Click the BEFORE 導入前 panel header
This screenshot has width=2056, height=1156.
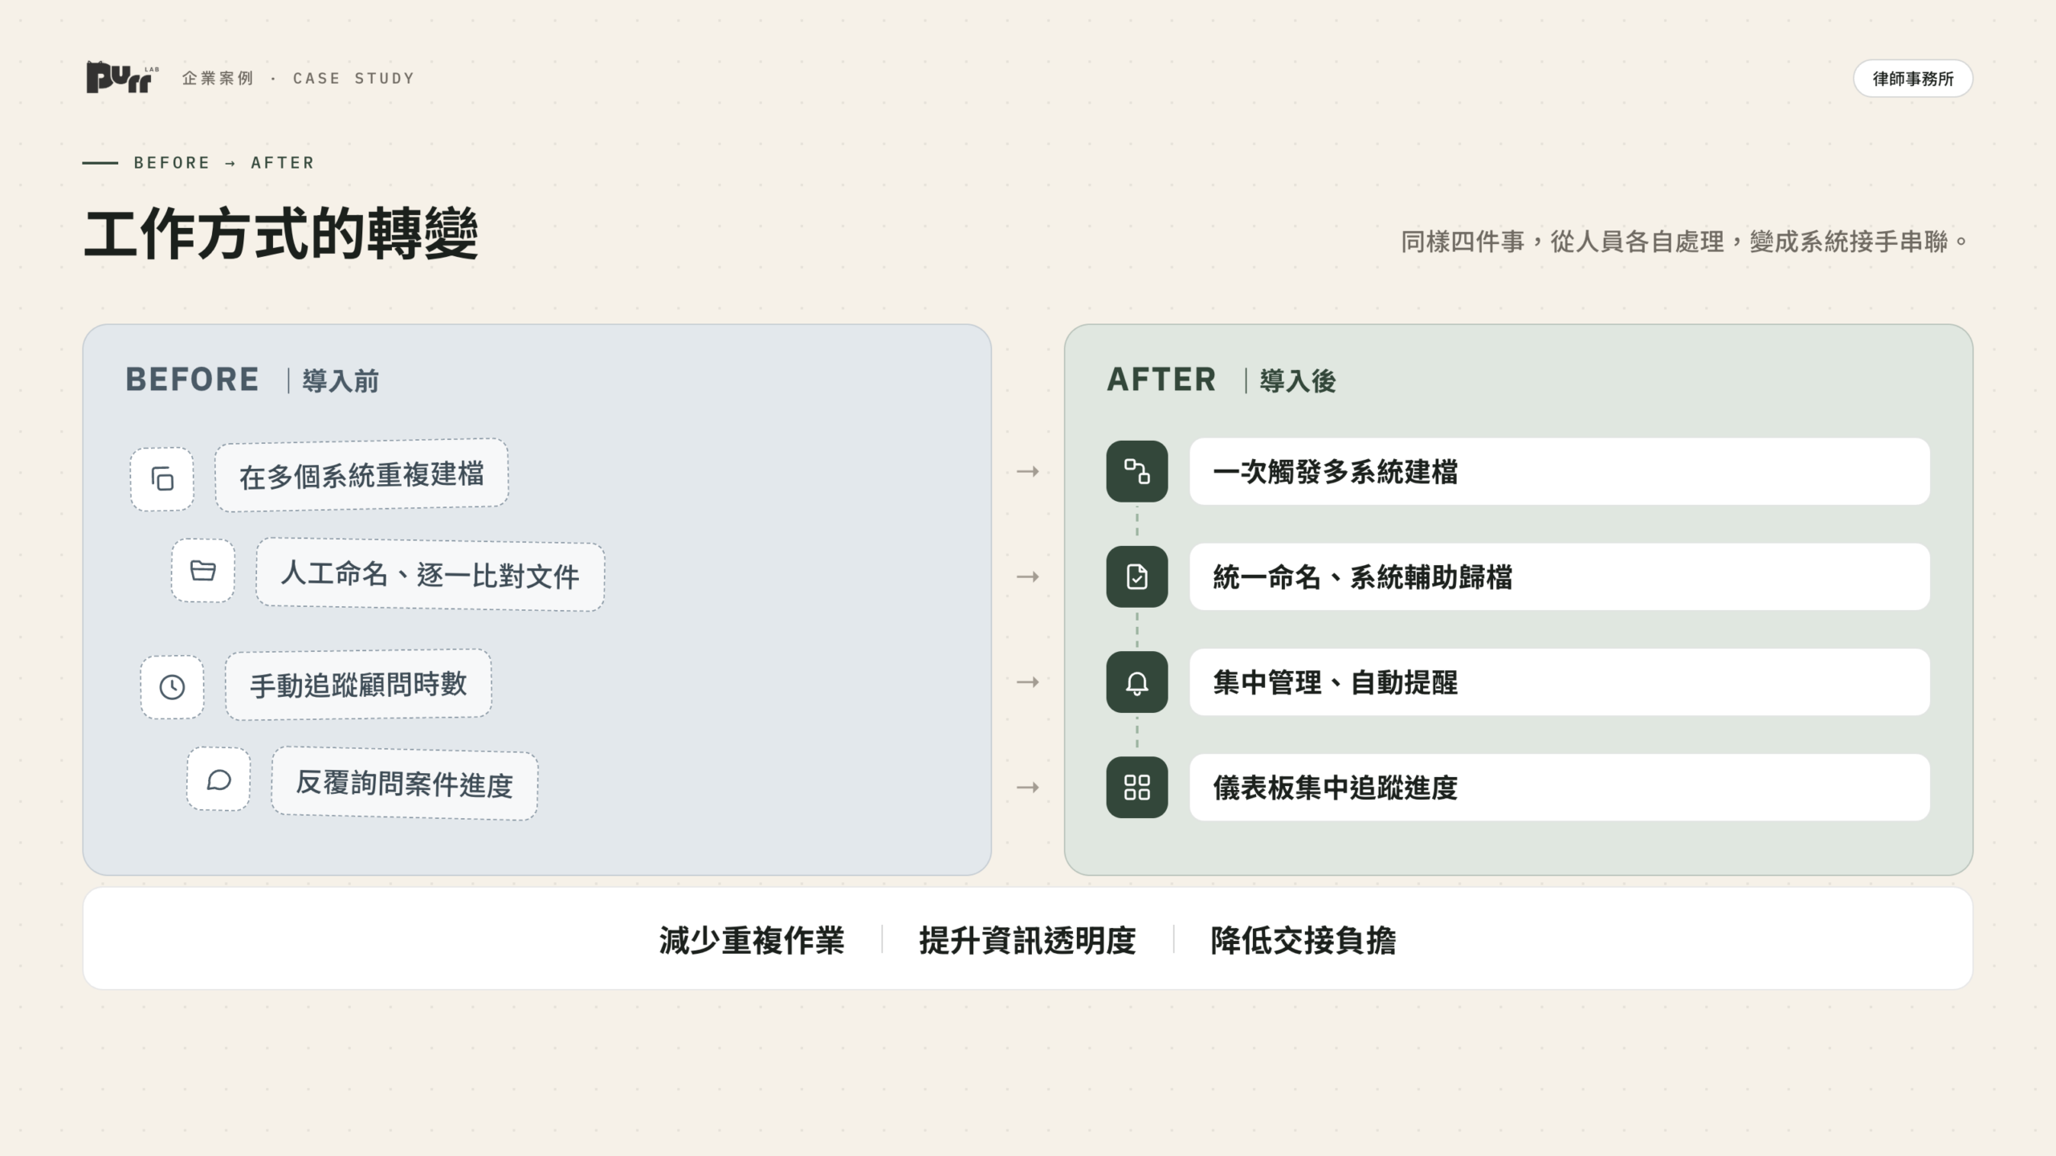(252, 380)
